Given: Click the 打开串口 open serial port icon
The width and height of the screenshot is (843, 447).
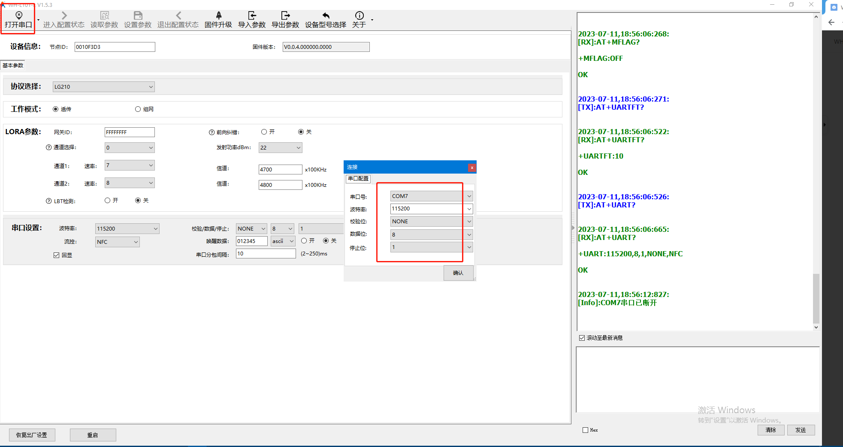Looking at the screenshot, I should (x=18, y=16).
